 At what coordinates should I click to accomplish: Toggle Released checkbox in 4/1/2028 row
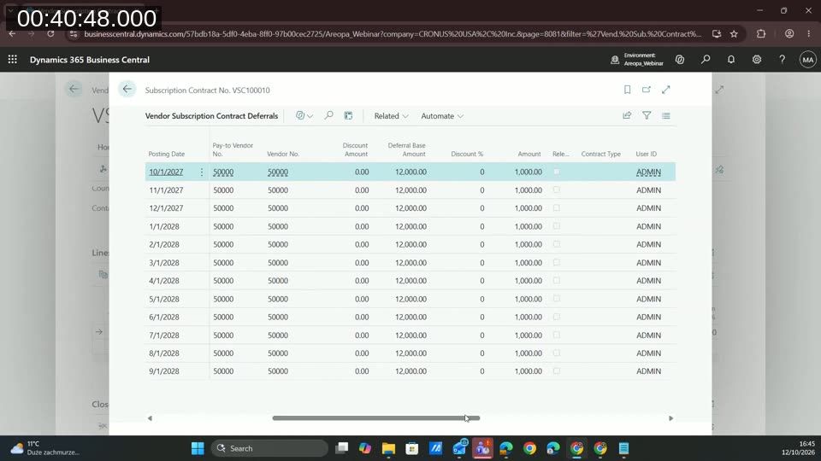pyautogui.click(x=557, y=280)
